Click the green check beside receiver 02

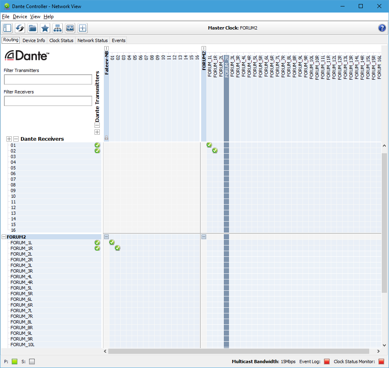[x=97, y=151]
